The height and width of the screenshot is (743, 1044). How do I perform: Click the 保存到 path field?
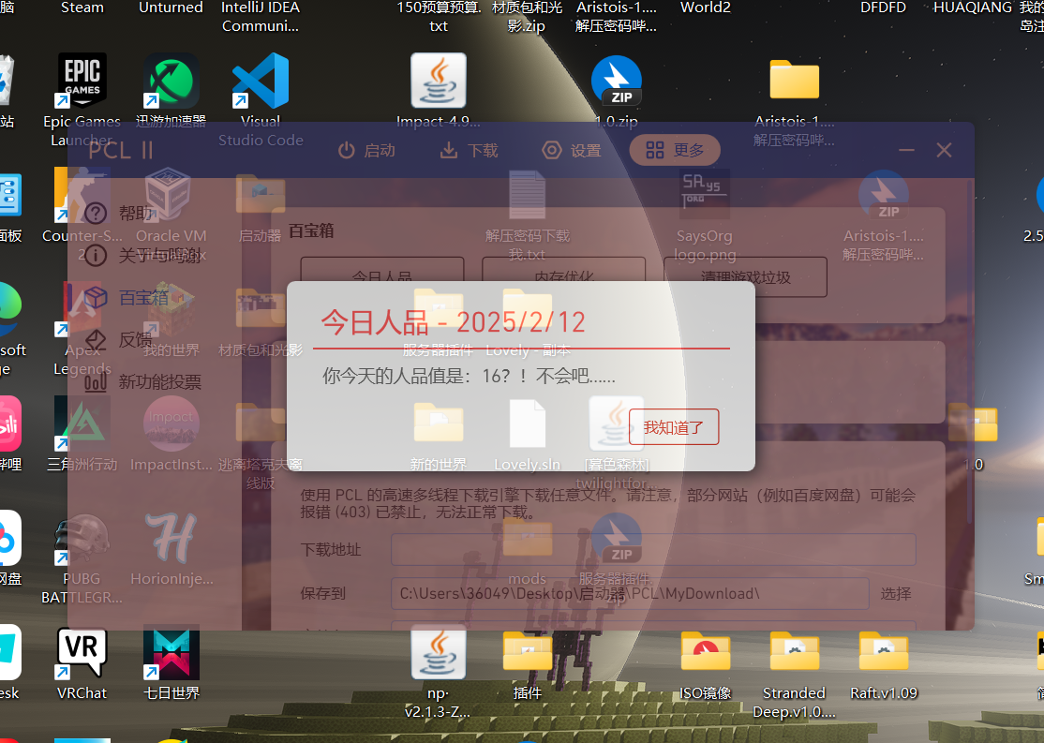[630, 594]
